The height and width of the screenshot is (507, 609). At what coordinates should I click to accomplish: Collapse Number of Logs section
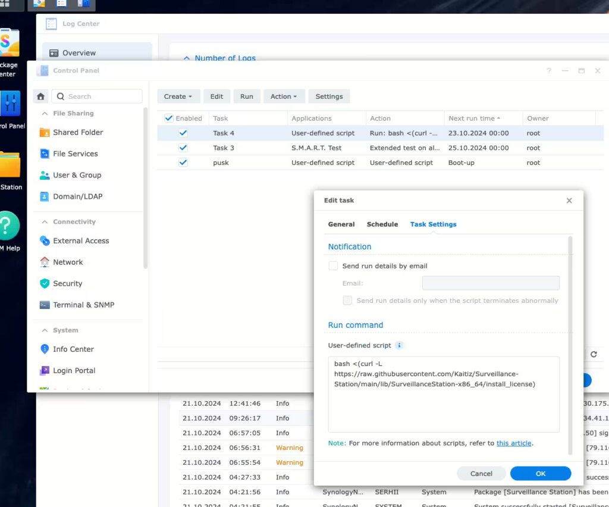click(187, 58)
